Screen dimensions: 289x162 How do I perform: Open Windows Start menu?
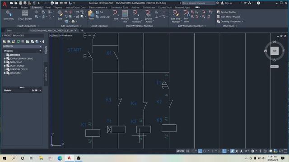tap(5, 158)
